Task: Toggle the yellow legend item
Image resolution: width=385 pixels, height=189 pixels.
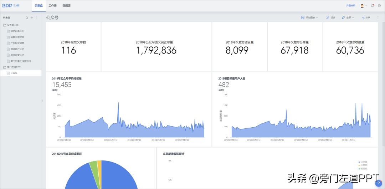Action: [363, 165]
